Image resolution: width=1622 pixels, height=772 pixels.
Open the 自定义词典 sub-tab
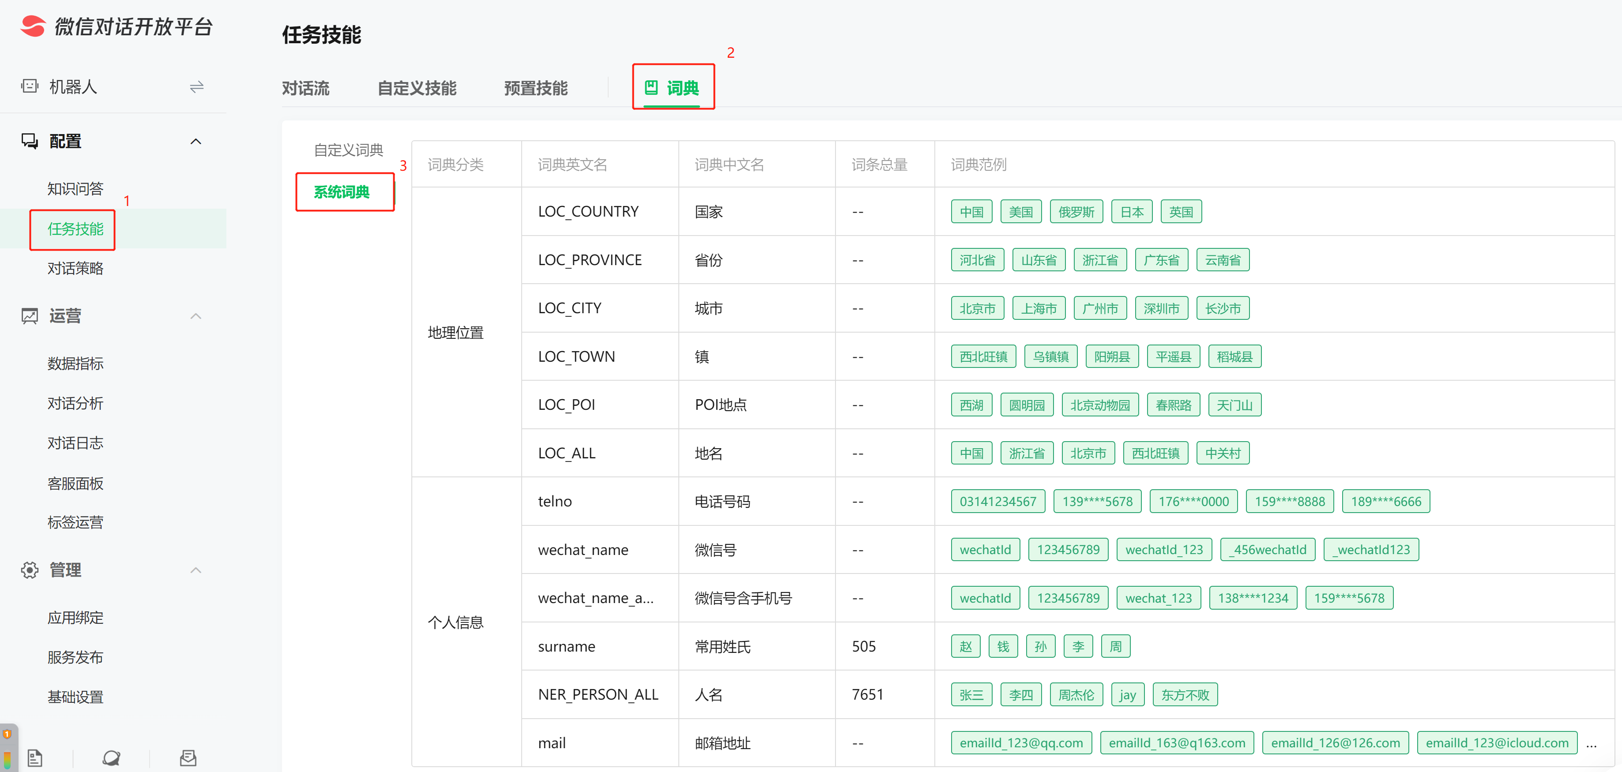coord(348,150)
